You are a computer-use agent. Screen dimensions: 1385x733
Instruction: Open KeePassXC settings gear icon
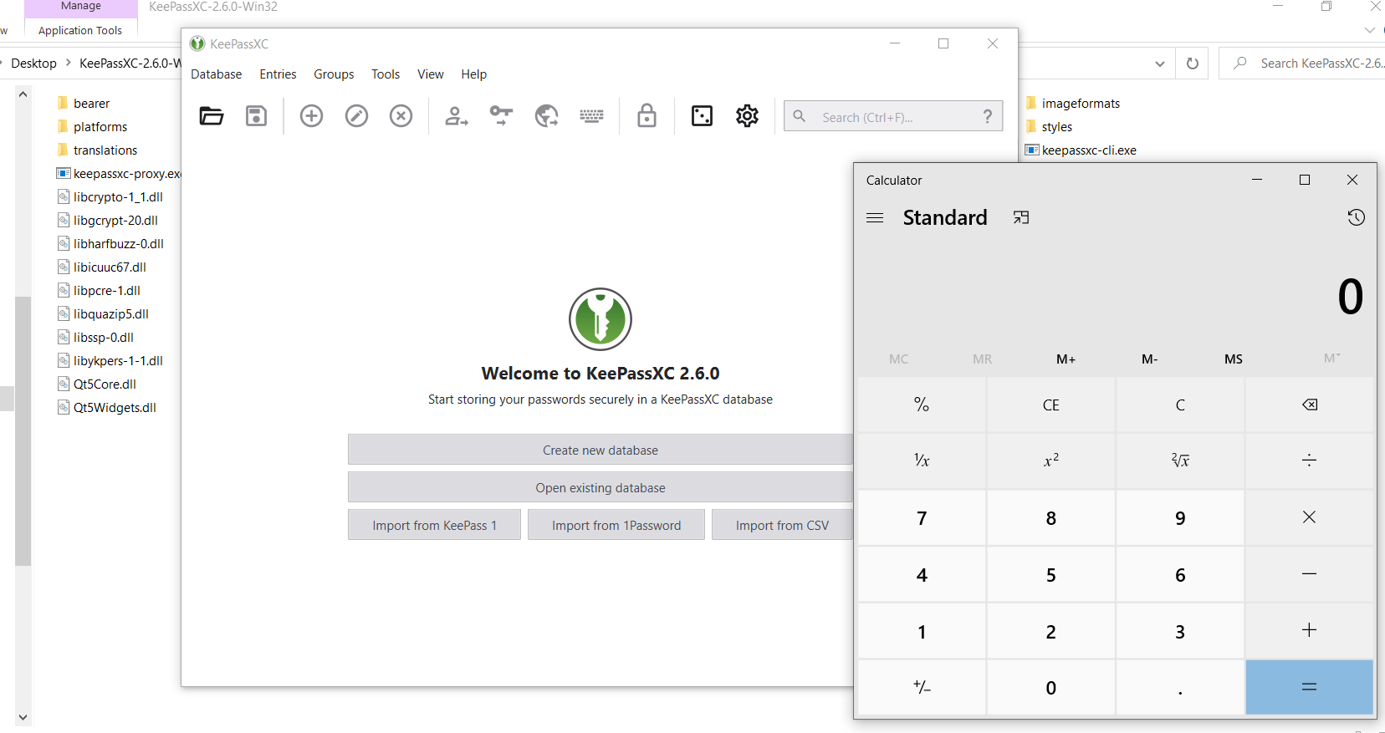click(x=747, y=116)
